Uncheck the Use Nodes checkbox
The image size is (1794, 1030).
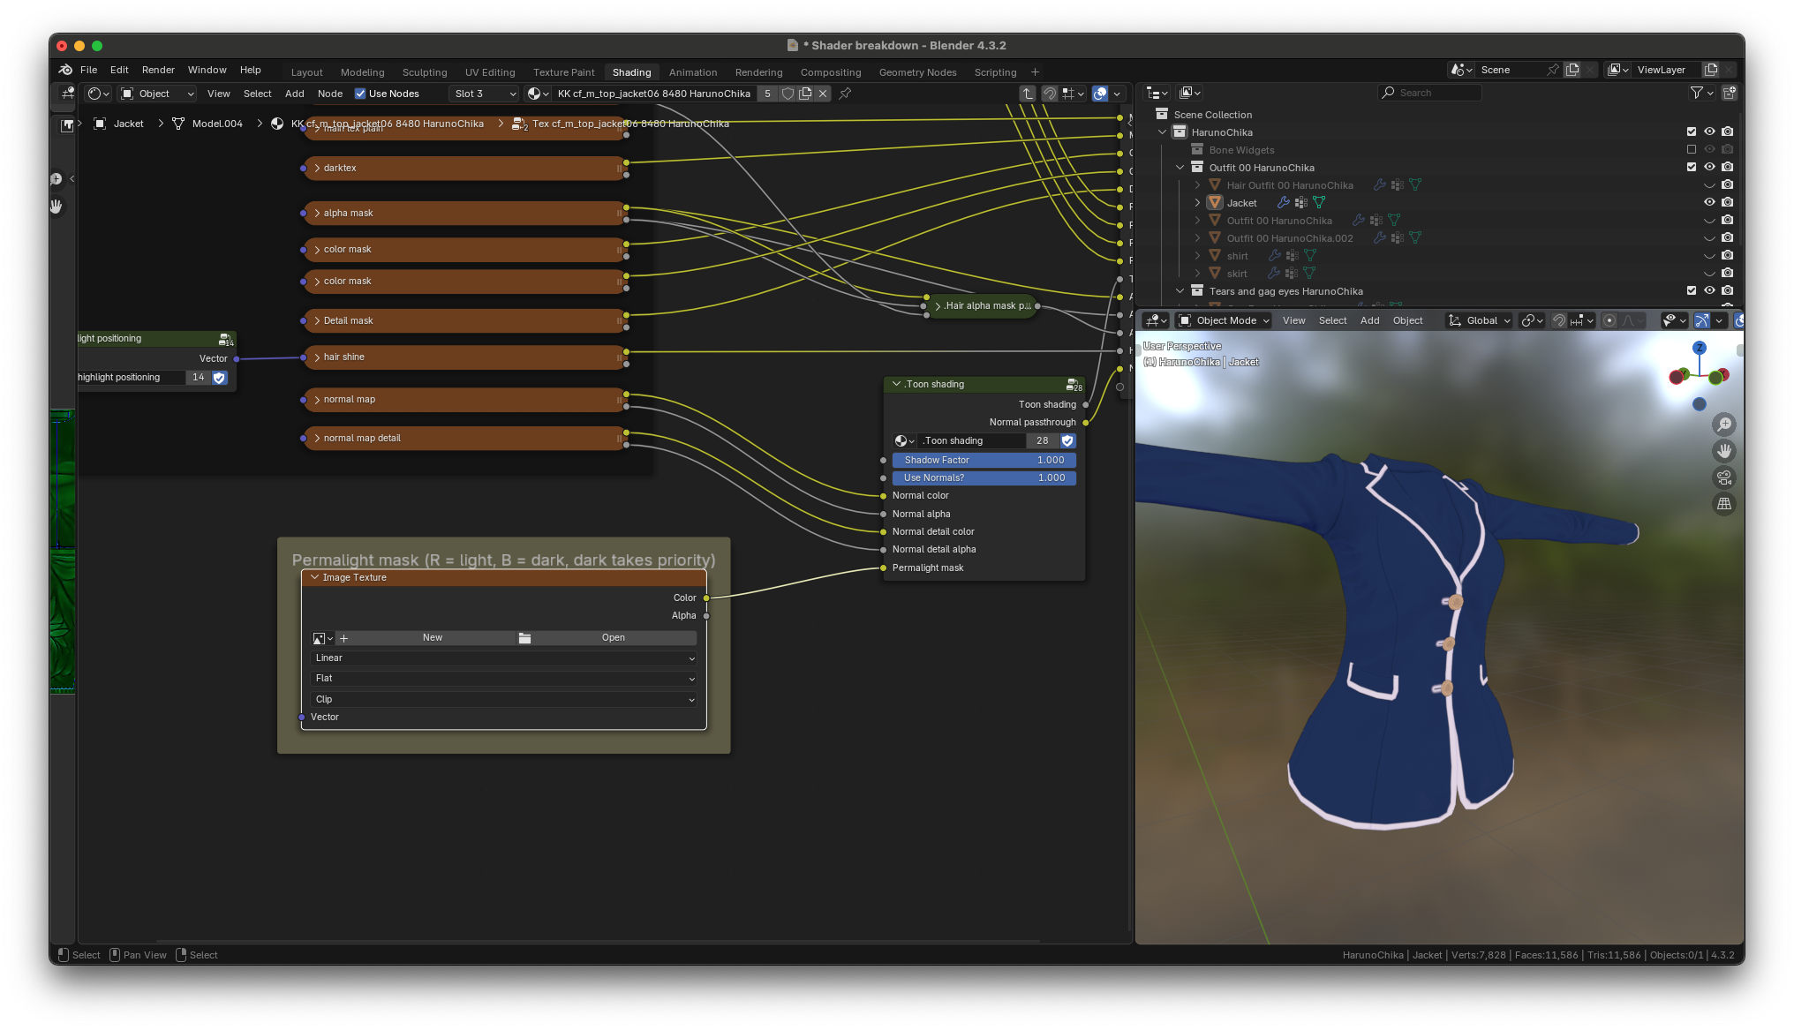[360, 94]
